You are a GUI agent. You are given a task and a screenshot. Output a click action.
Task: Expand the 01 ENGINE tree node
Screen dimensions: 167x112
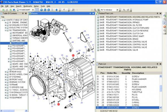pos(6,23)
